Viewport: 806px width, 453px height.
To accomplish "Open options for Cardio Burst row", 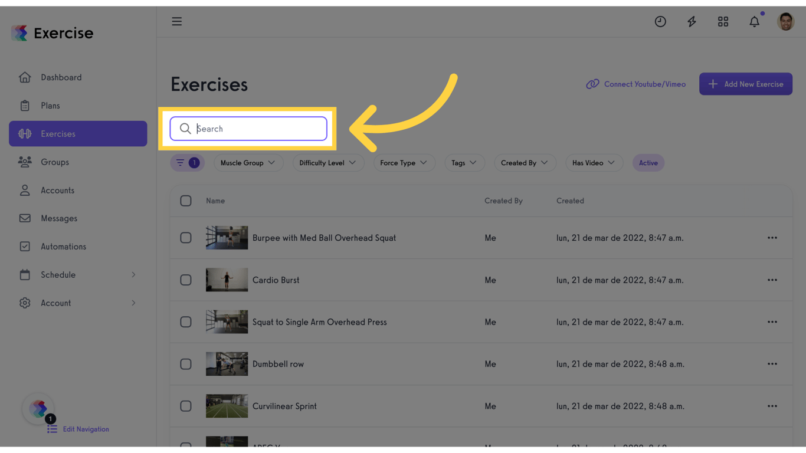I will tap(772, 280).
